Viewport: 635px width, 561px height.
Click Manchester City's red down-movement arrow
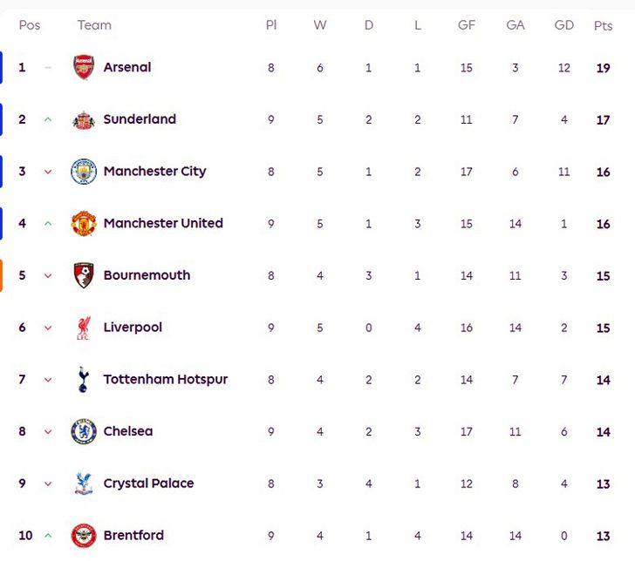(48, 172)
